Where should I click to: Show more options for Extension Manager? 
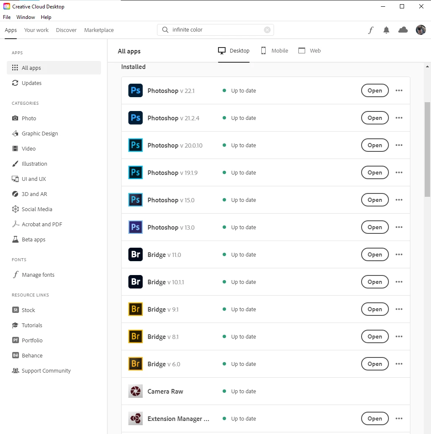pyautogui.click(x=399, y=419)
